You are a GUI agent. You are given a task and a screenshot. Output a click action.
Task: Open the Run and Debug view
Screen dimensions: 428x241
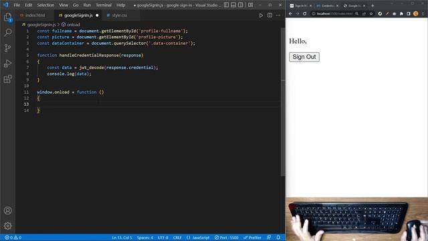click(x=7, y=64)
